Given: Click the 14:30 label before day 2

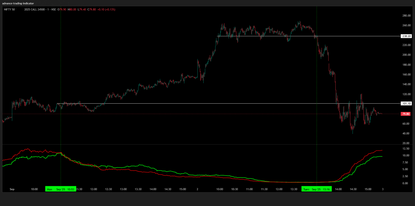Looking at the screenshot, I should (168, 189).
